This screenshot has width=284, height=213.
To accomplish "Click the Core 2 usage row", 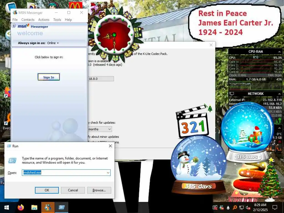I will (x=255, y=65).
